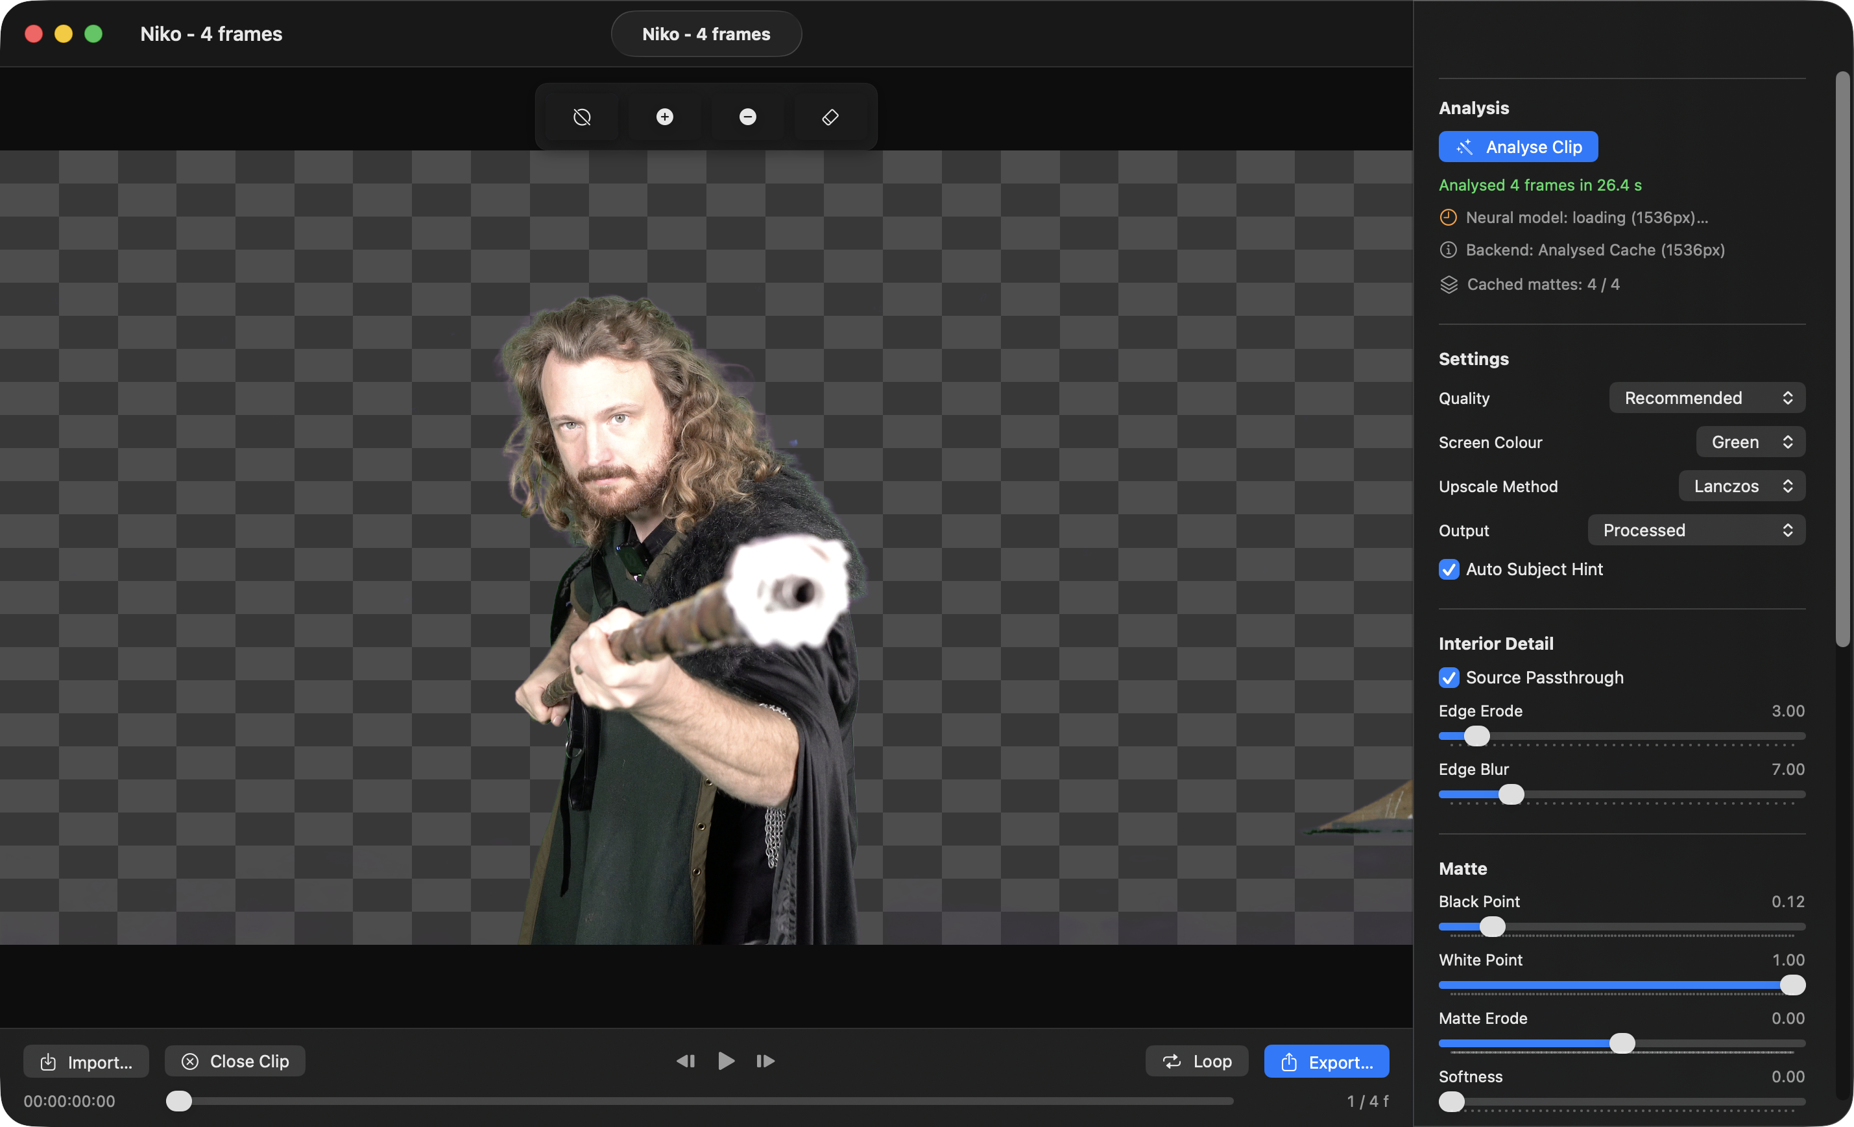
Task: Open the Quality dropdown set to Recommended
Action: tap(1707, 398)
